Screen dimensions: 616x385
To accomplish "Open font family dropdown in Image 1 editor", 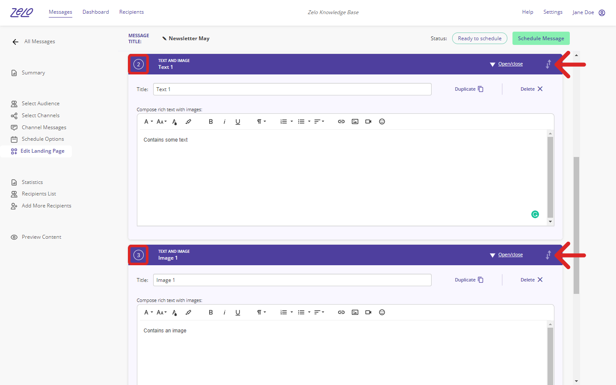I will click(148, 312).
